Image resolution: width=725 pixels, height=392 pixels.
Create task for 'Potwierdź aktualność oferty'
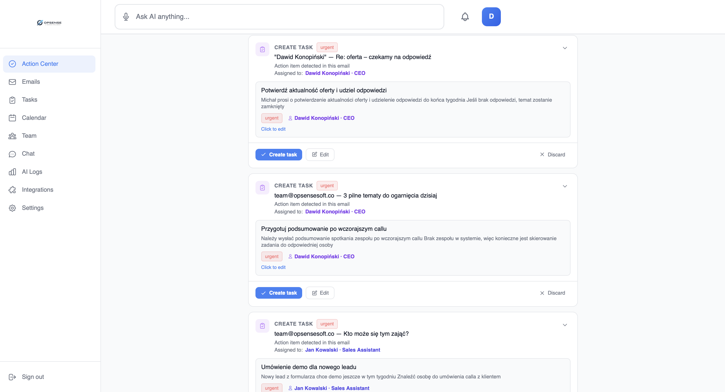(279, 154)
